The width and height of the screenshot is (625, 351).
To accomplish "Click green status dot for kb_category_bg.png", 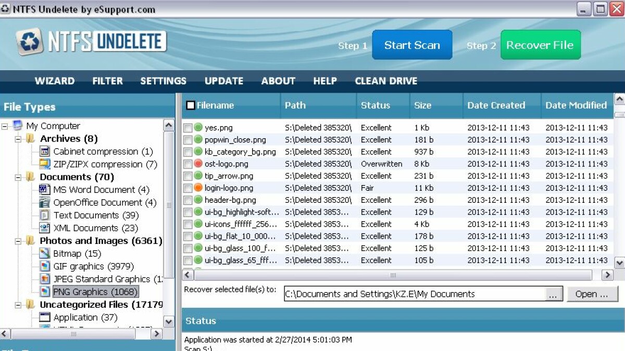I will coord(198,152).
